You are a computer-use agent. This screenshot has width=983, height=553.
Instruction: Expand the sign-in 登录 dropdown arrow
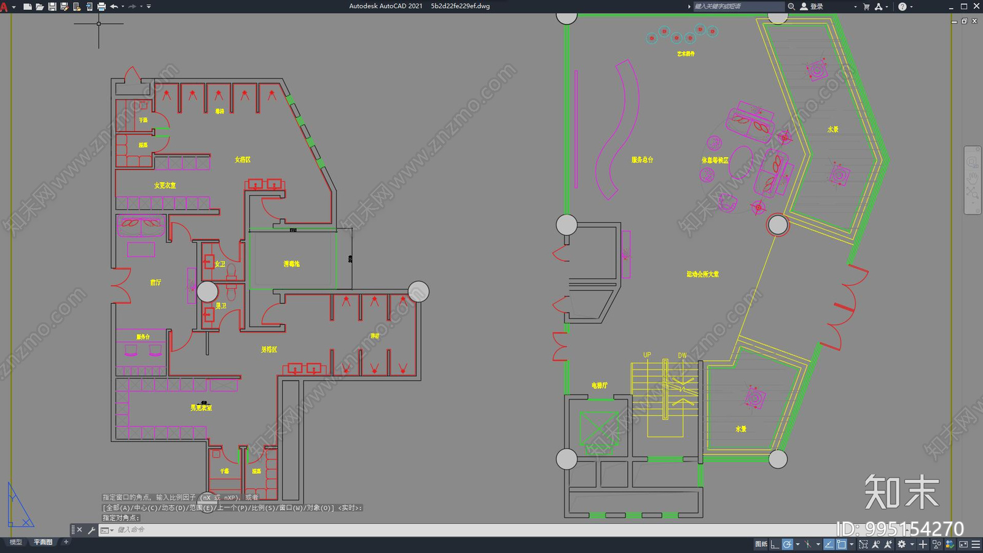[855, 7]
